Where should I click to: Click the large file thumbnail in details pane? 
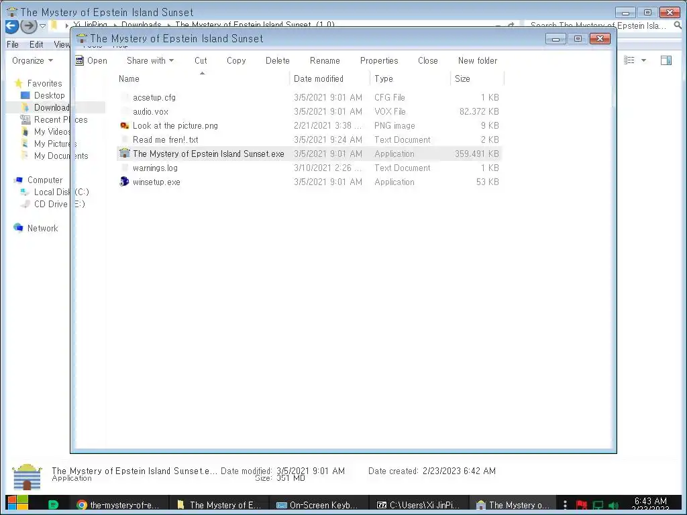pos(27,477)
